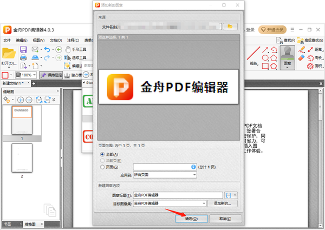Click the 确定(O) button

click(x=191, y=219)
